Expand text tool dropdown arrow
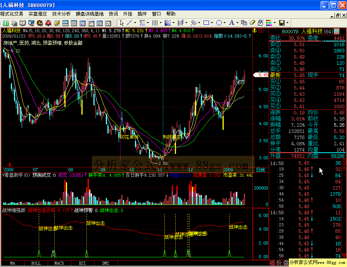This screenshot has width=347, height=267. tap(237, 23)
